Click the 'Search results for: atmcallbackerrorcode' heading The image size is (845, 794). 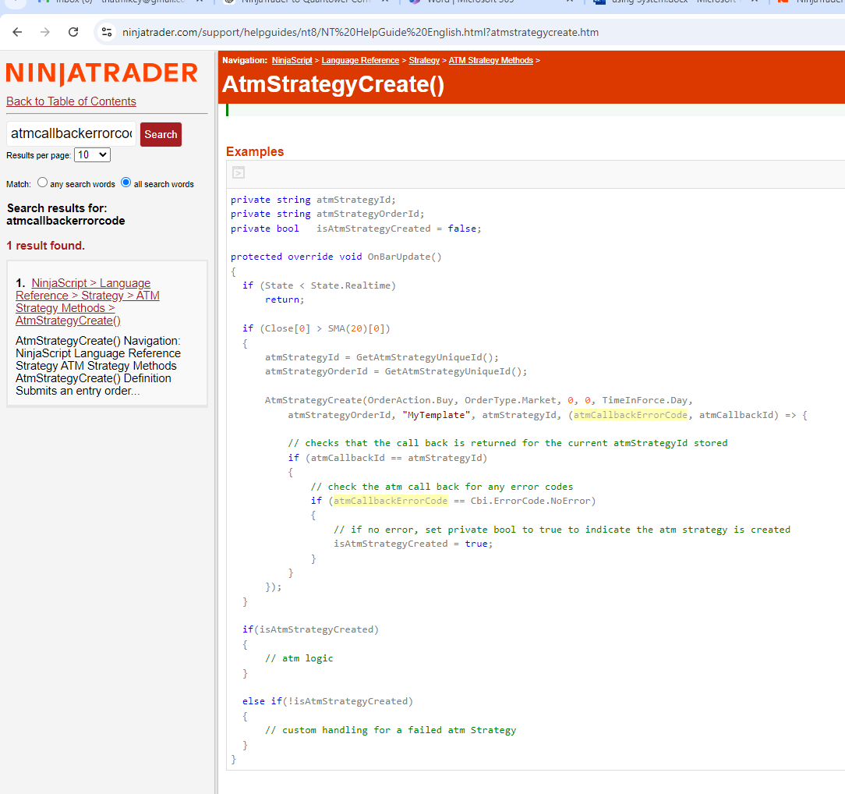pos(65,214)
